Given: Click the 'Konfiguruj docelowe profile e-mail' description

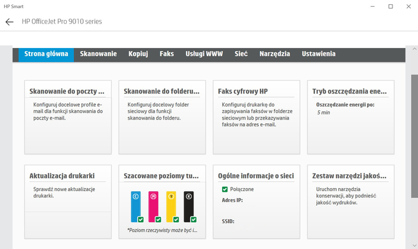Looking at the screenshot, I should pos(68,111).
